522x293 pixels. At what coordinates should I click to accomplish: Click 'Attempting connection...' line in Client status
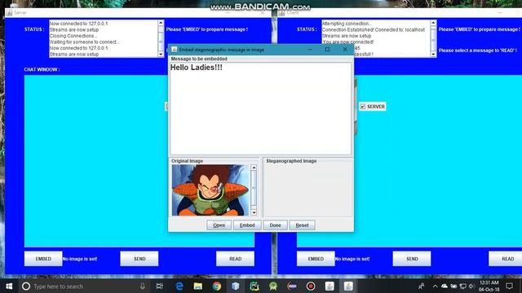(x=347, y=24)
